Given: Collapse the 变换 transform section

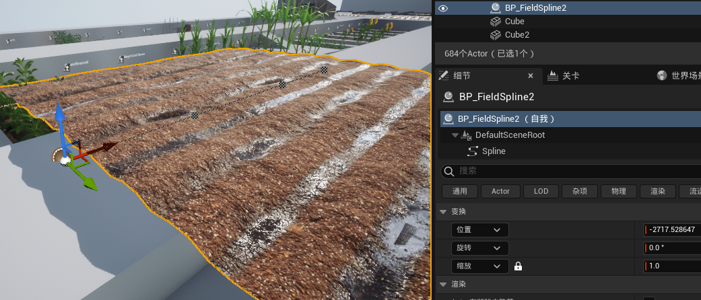Looking at the screenshot, I should [x=443, y=212].
